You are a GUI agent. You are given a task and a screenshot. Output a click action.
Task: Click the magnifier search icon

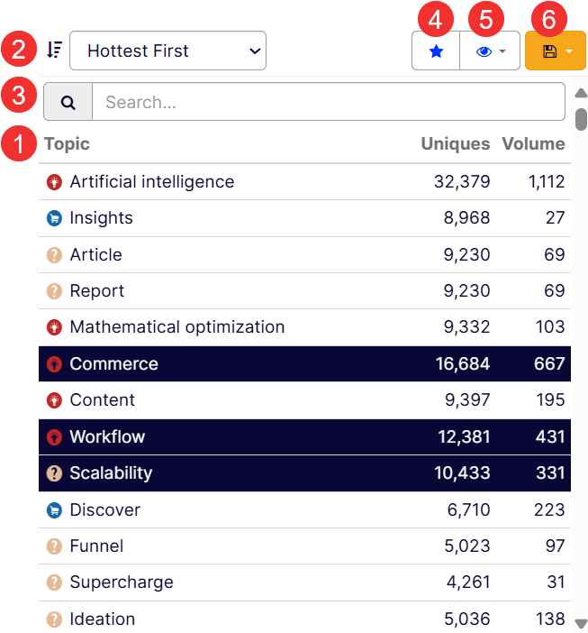(68, 102)
